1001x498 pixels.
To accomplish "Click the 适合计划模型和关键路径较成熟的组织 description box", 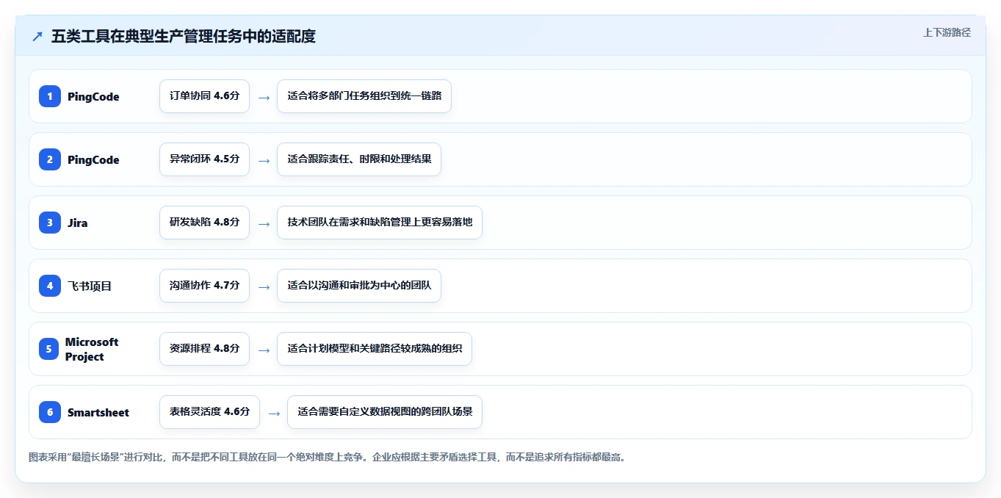I will (x=375, y=349).
